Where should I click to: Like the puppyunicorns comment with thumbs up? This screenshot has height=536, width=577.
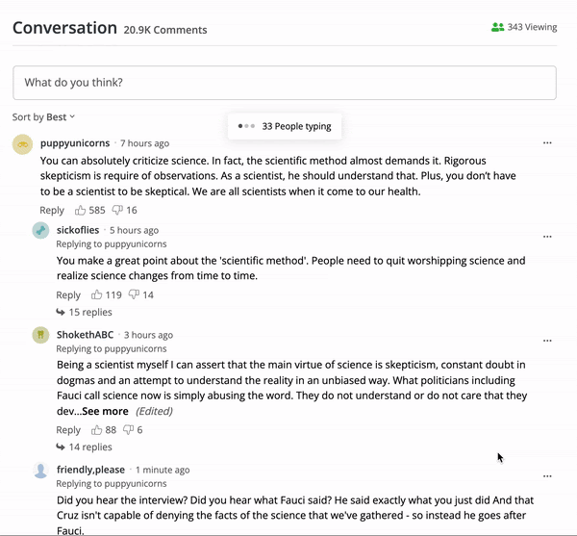pyautogui.click(x=80, y=210)
